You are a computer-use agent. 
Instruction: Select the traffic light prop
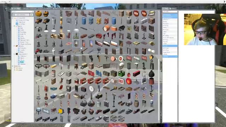point(69,111)
